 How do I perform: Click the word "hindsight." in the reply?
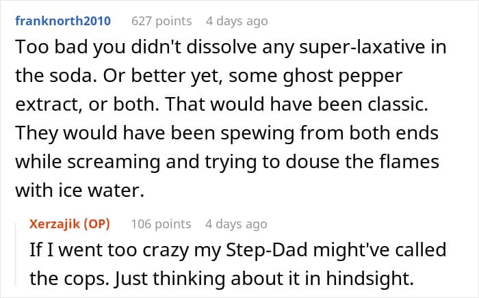tap(370, 278)
